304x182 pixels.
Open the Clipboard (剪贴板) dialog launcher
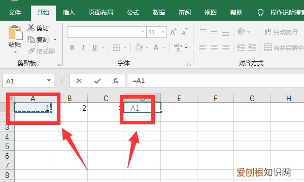(x=58, y=65)
